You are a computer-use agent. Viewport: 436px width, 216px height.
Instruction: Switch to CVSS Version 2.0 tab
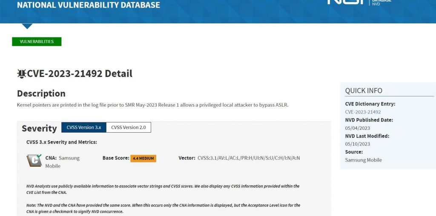pos(129,128)
